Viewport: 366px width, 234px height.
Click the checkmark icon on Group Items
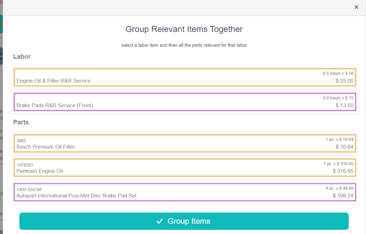tap(159, 222)
